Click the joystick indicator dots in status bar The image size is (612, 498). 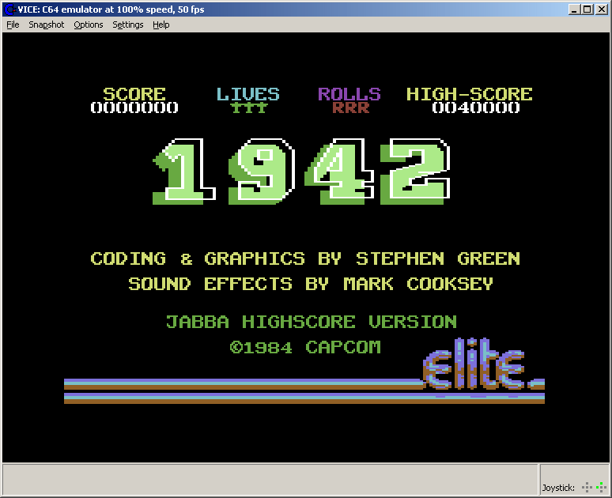[x=593, y=487]
